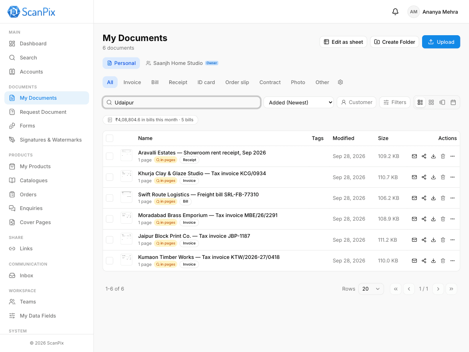Image resolution: width=469 pixels, height=352 pixels.
Task: Click the bills this month summary chip
Action: (150, 120)
